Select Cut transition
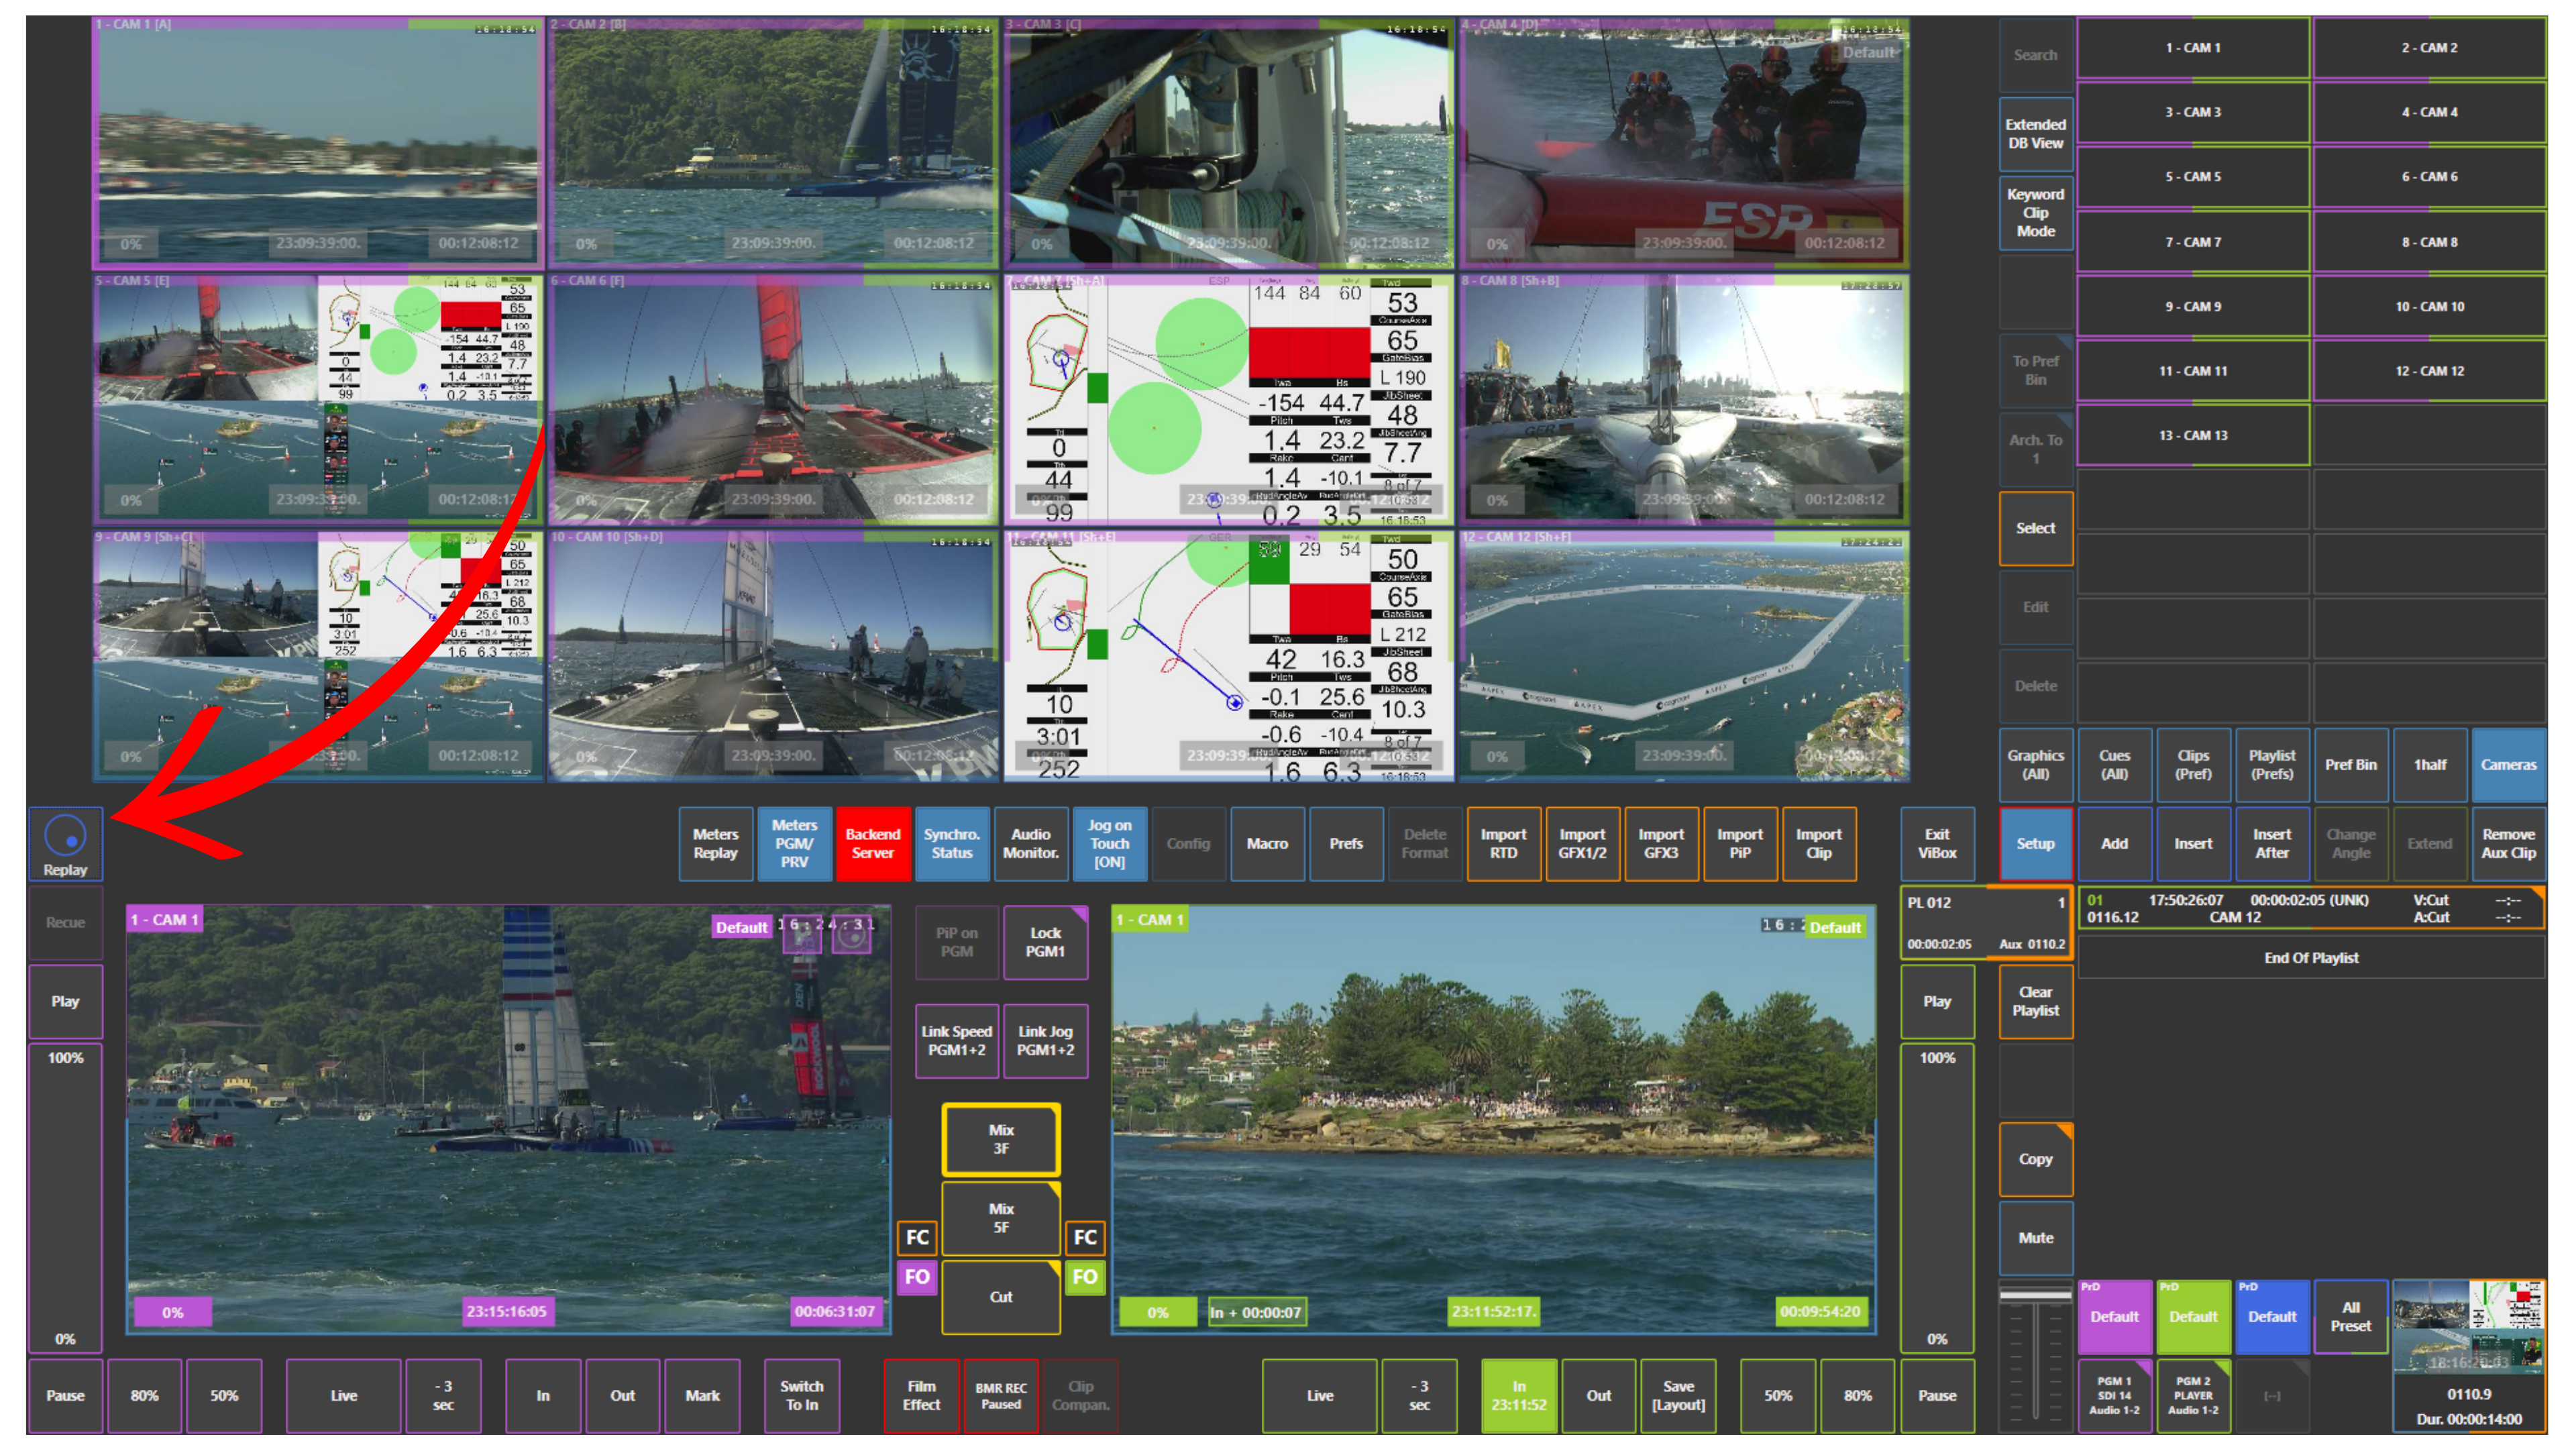Screen dimensions: 2576x1449 [1001, 1297]
